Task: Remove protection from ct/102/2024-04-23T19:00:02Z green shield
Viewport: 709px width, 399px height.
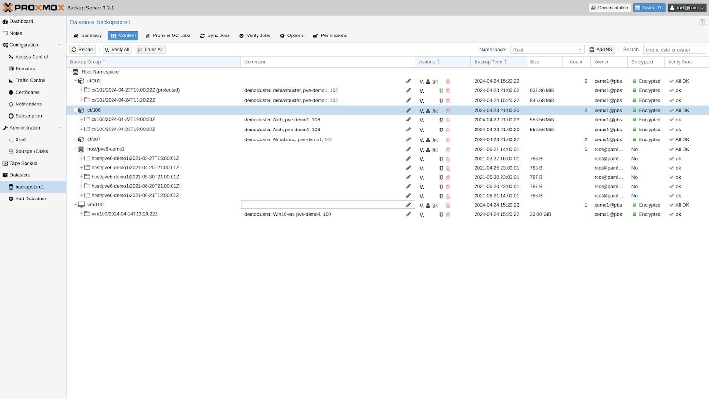Action: pyautogui.click(x=441, y=90)
